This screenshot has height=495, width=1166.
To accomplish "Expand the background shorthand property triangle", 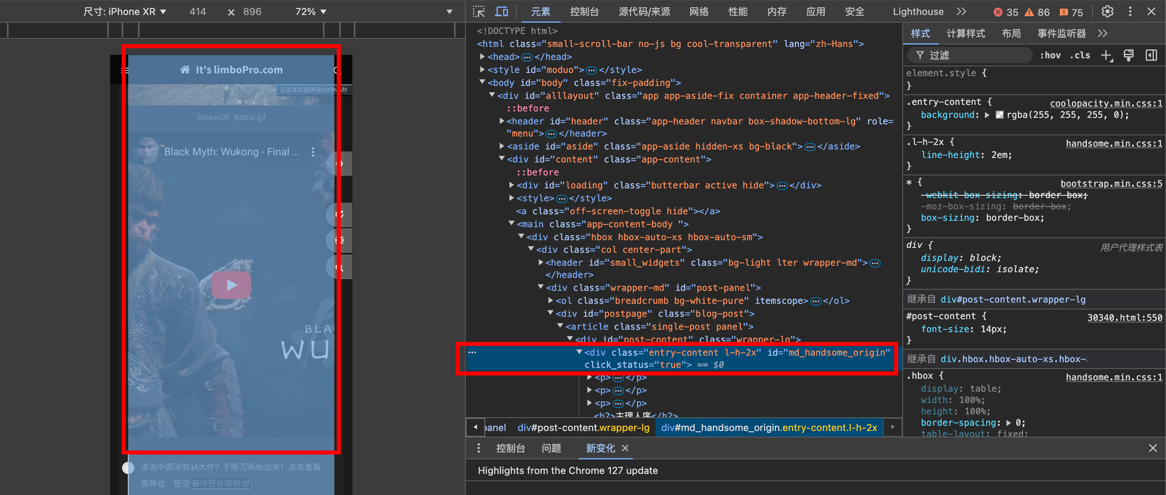I will (987, 115).
